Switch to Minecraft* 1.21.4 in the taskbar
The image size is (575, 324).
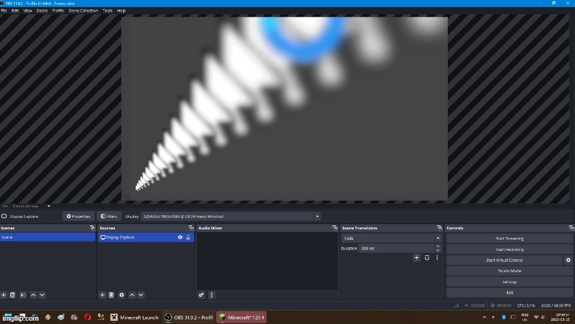click(241, 318)
